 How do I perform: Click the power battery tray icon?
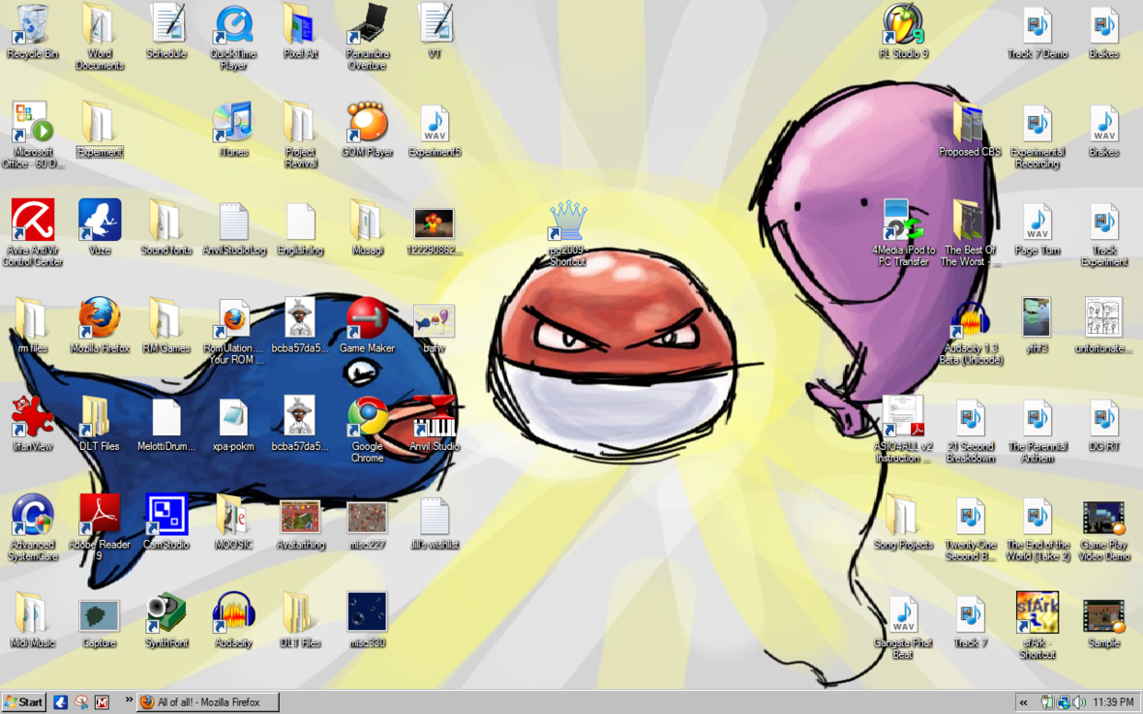(x=1047, y=702)
